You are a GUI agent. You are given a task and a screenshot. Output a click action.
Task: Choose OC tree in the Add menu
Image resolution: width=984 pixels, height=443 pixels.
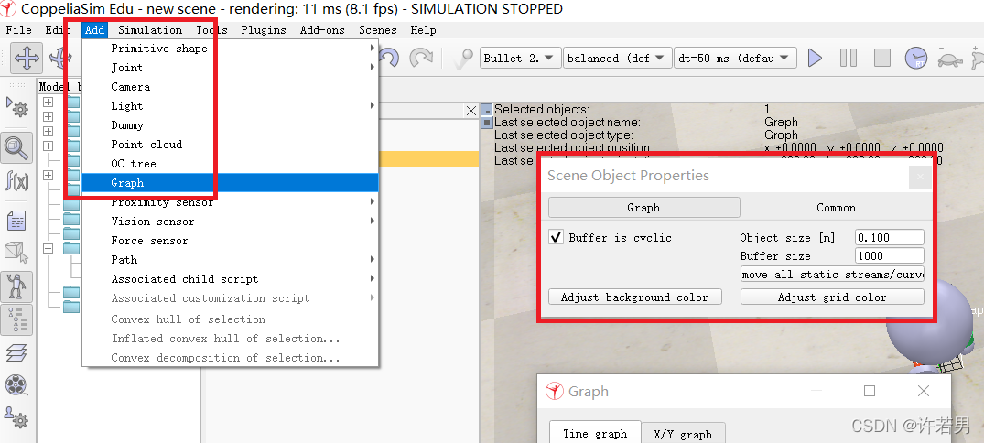point(231,164)
